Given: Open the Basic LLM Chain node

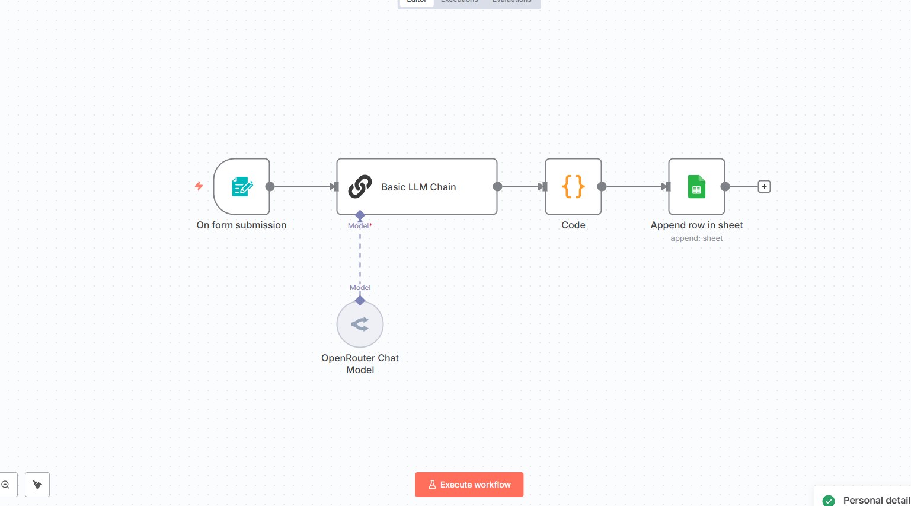Looking at the screenshot, I should click(x=417, y=186).
